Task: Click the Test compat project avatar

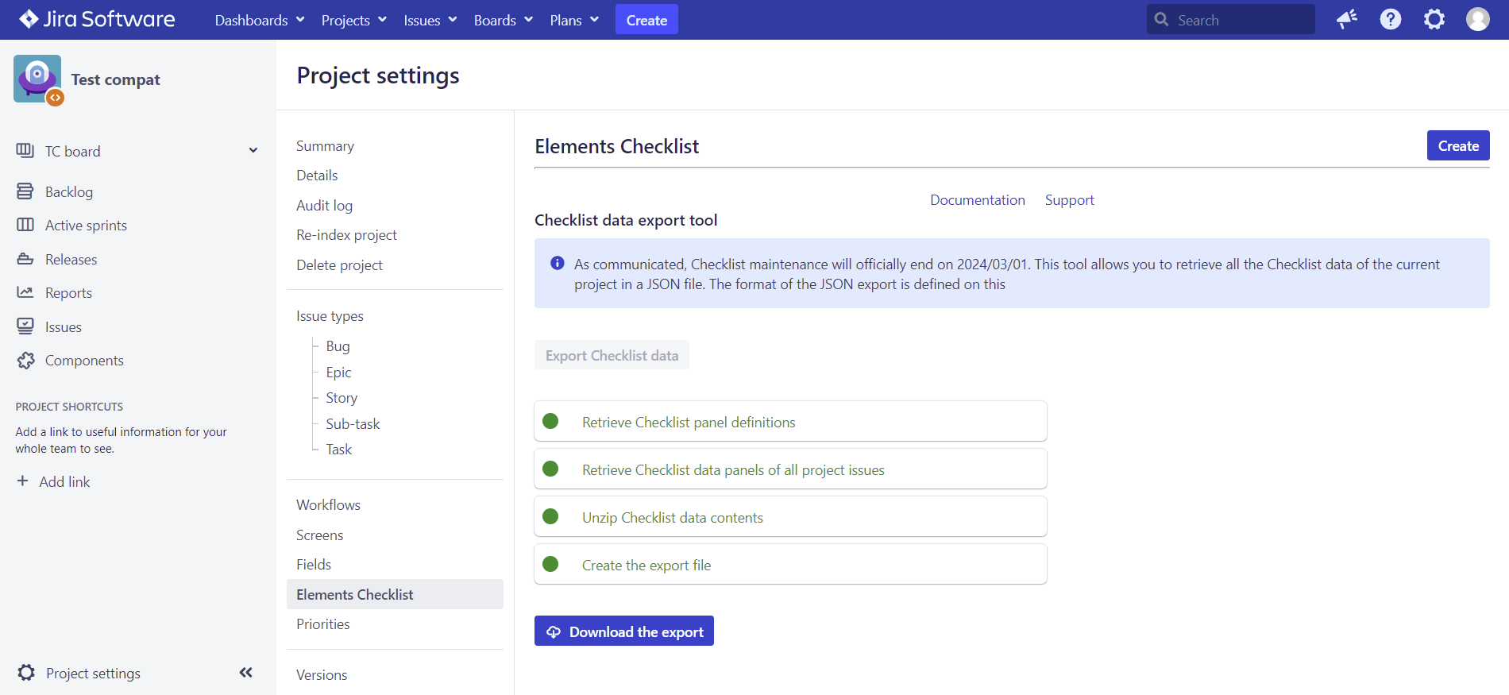Action: click(37, 79)
